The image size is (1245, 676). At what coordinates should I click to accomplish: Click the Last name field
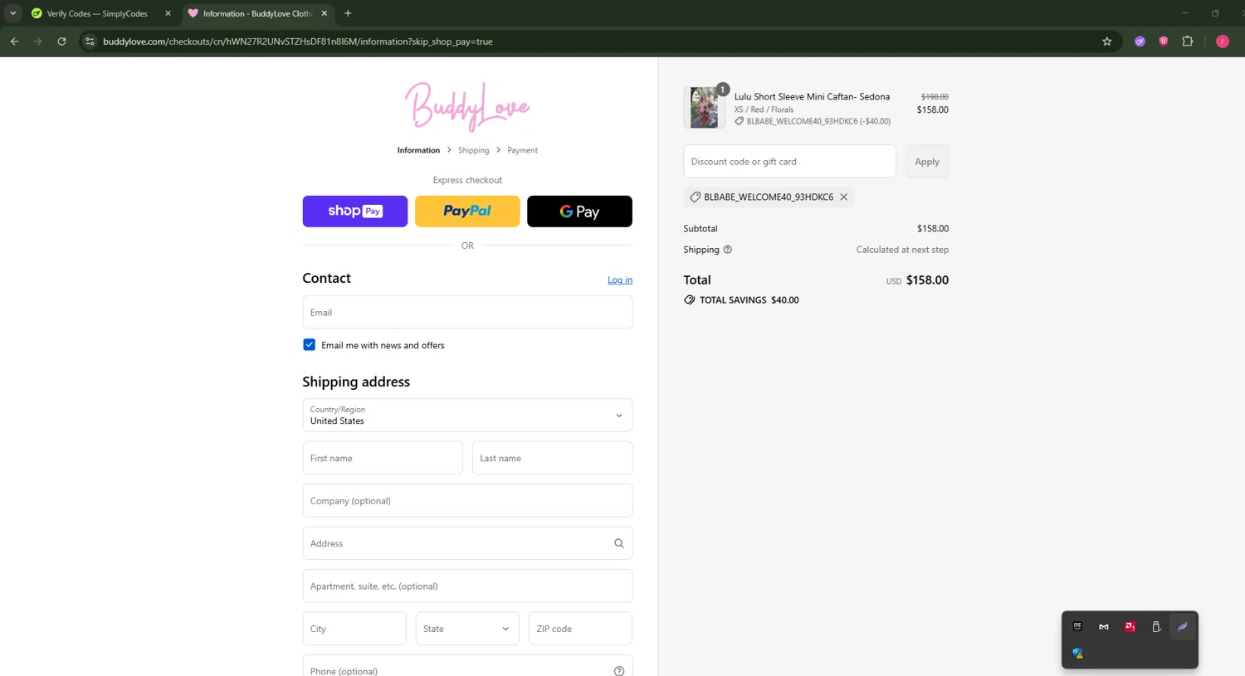click(x=552, y=458)
